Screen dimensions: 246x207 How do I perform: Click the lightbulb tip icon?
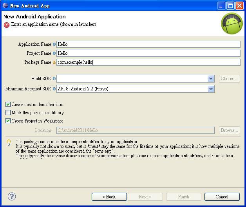click(9, 143)
